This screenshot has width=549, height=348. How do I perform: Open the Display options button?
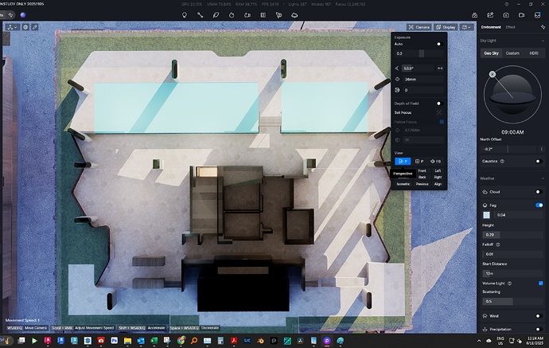pyautogui.click(x=446, y=27)
